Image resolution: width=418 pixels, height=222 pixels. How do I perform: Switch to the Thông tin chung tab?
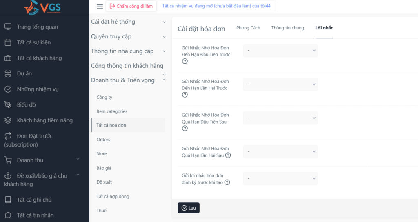(x=288, y=28)
